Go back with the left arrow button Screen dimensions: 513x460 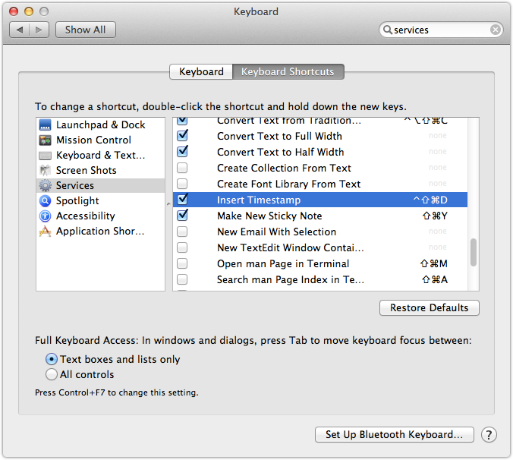pos(20,30)
